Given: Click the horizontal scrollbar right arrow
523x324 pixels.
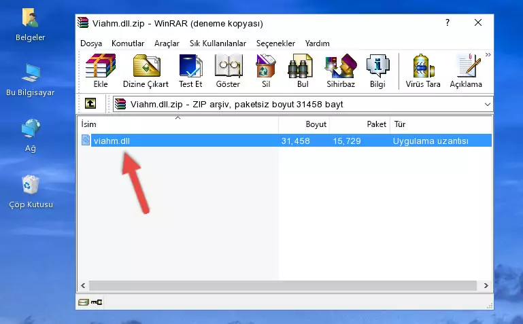Looking at the screenshot, I should coord(486,285).
